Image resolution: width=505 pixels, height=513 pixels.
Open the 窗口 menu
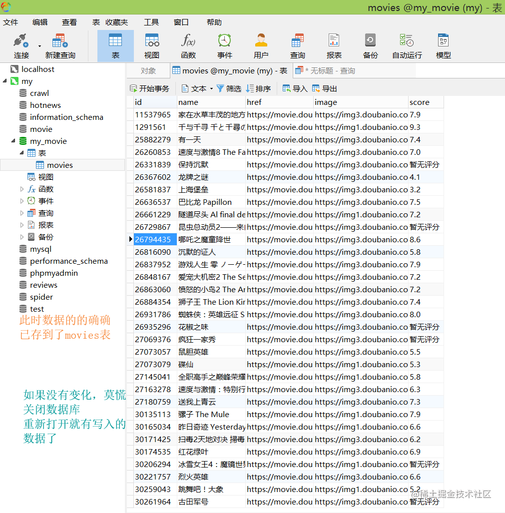[x=181, y=22]
